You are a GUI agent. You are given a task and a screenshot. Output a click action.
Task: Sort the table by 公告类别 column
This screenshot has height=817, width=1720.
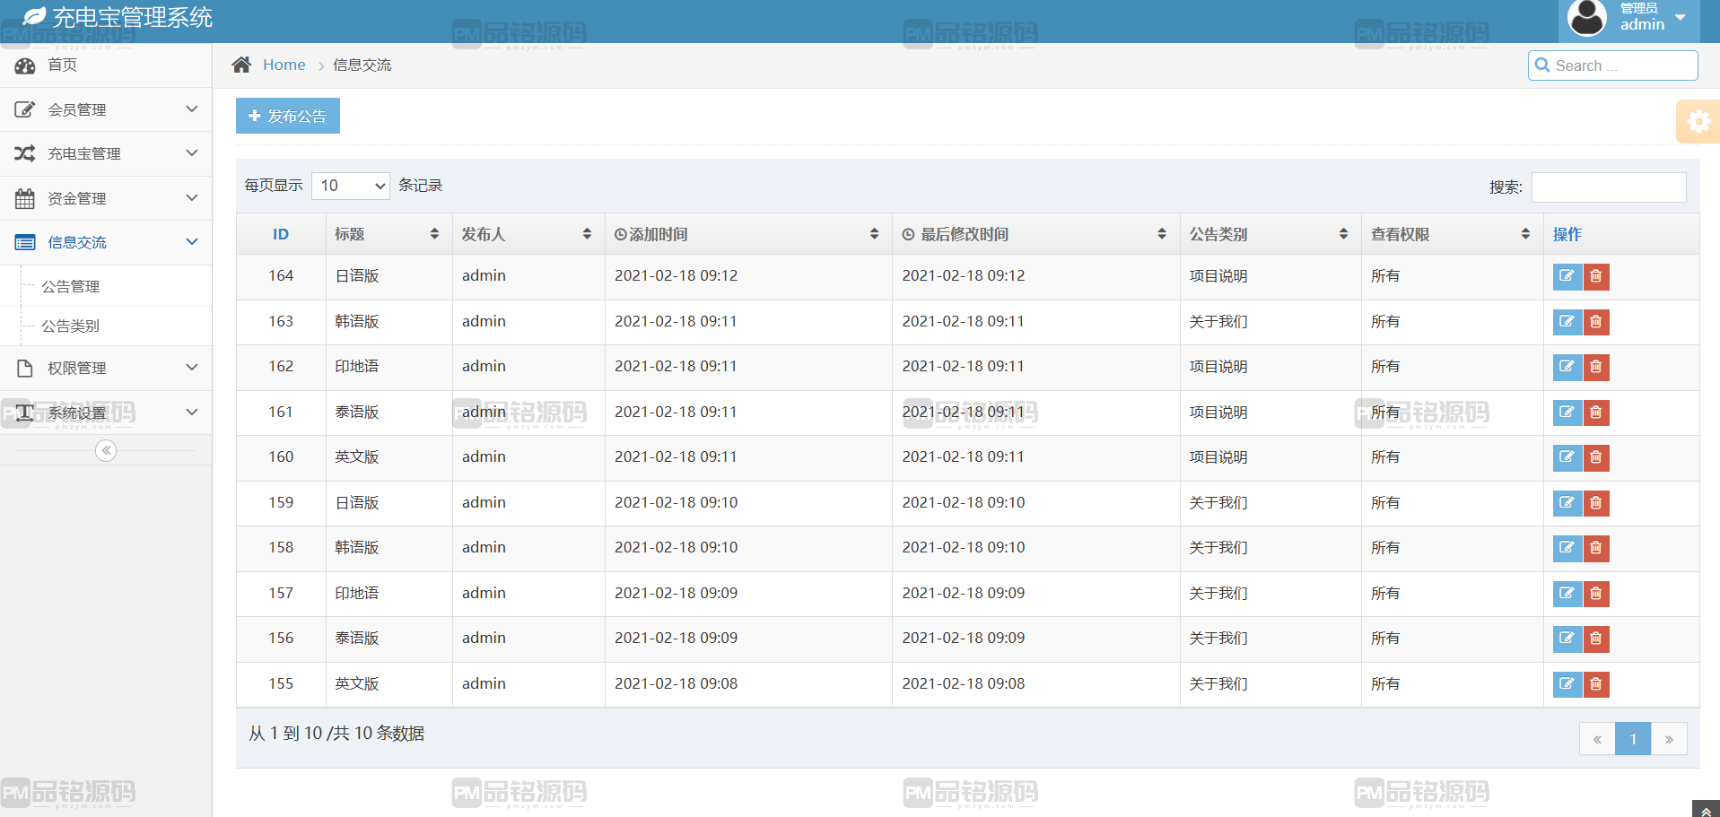[1270, 234]
